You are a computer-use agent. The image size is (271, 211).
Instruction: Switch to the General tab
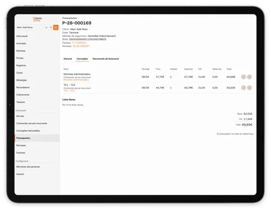tap(68, 59)
